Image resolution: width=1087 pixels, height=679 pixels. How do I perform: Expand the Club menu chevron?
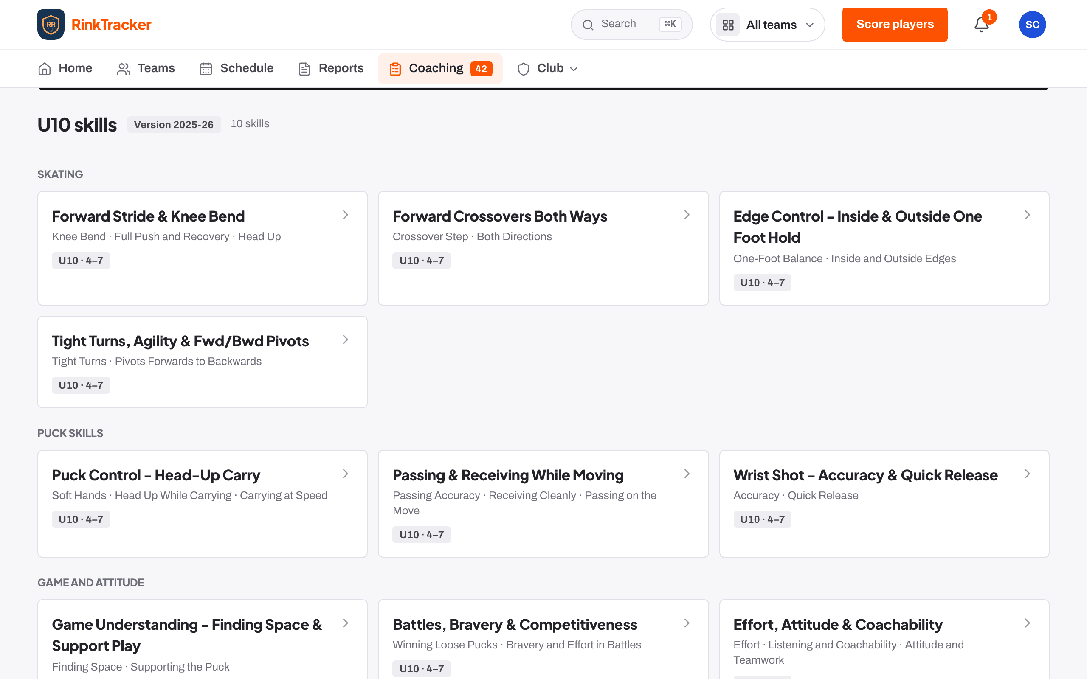(x=574, y=69)
